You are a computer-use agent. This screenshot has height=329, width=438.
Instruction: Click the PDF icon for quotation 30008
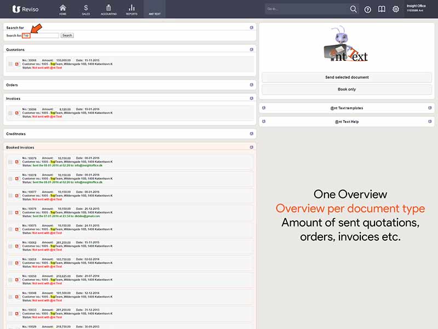[x=17, y=64]
